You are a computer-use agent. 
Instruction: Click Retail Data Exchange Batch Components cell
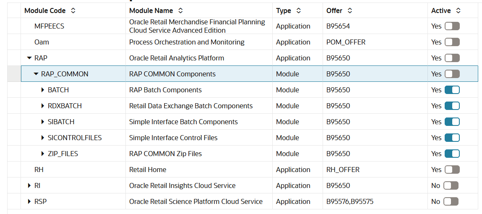(x=199, y=106)
